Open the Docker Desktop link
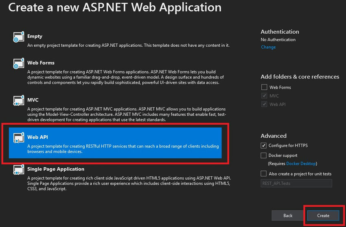The height and width of the screenshot is (227, 346). 301,164
